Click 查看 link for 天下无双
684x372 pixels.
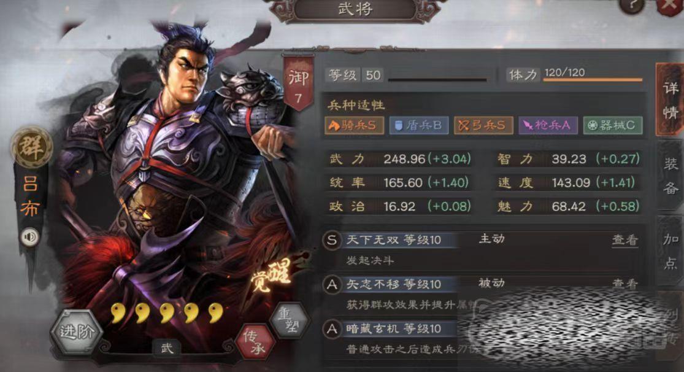pyautogui.click(x=625, y=239)
